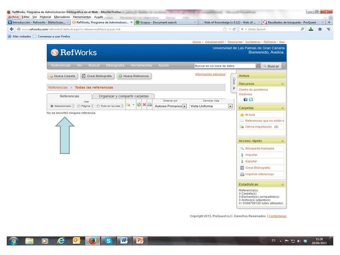This screenshot has width=340, height=255.
Task: Click the Firefox back arrow button
Action: click(12, 29)
